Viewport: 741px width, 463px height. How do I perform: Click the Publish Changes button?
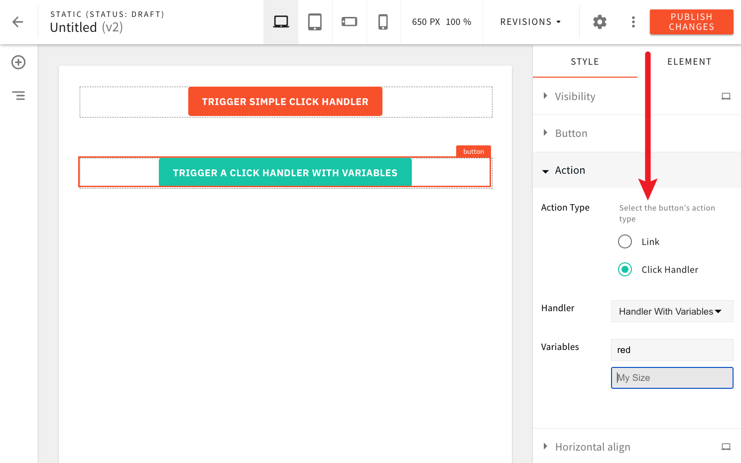691,21
